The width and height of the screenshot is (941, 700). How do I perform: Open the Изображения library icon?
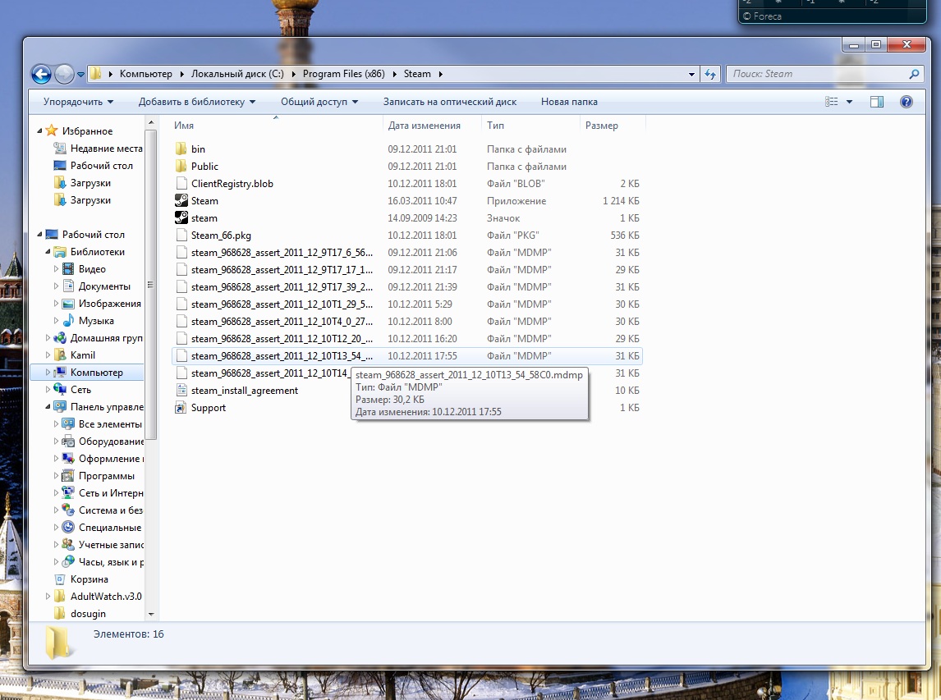(68, 304)
